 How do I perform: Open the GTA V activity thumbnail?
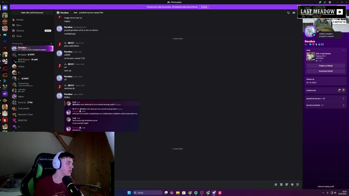311,56
